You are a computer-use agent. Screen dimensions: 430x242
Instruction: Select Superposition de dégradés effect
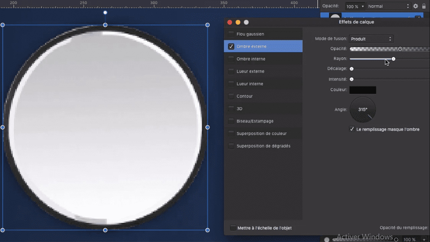(x=263, y=146)
